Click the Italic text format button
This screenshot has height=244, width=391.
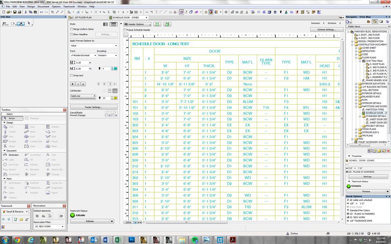[78, 84]
